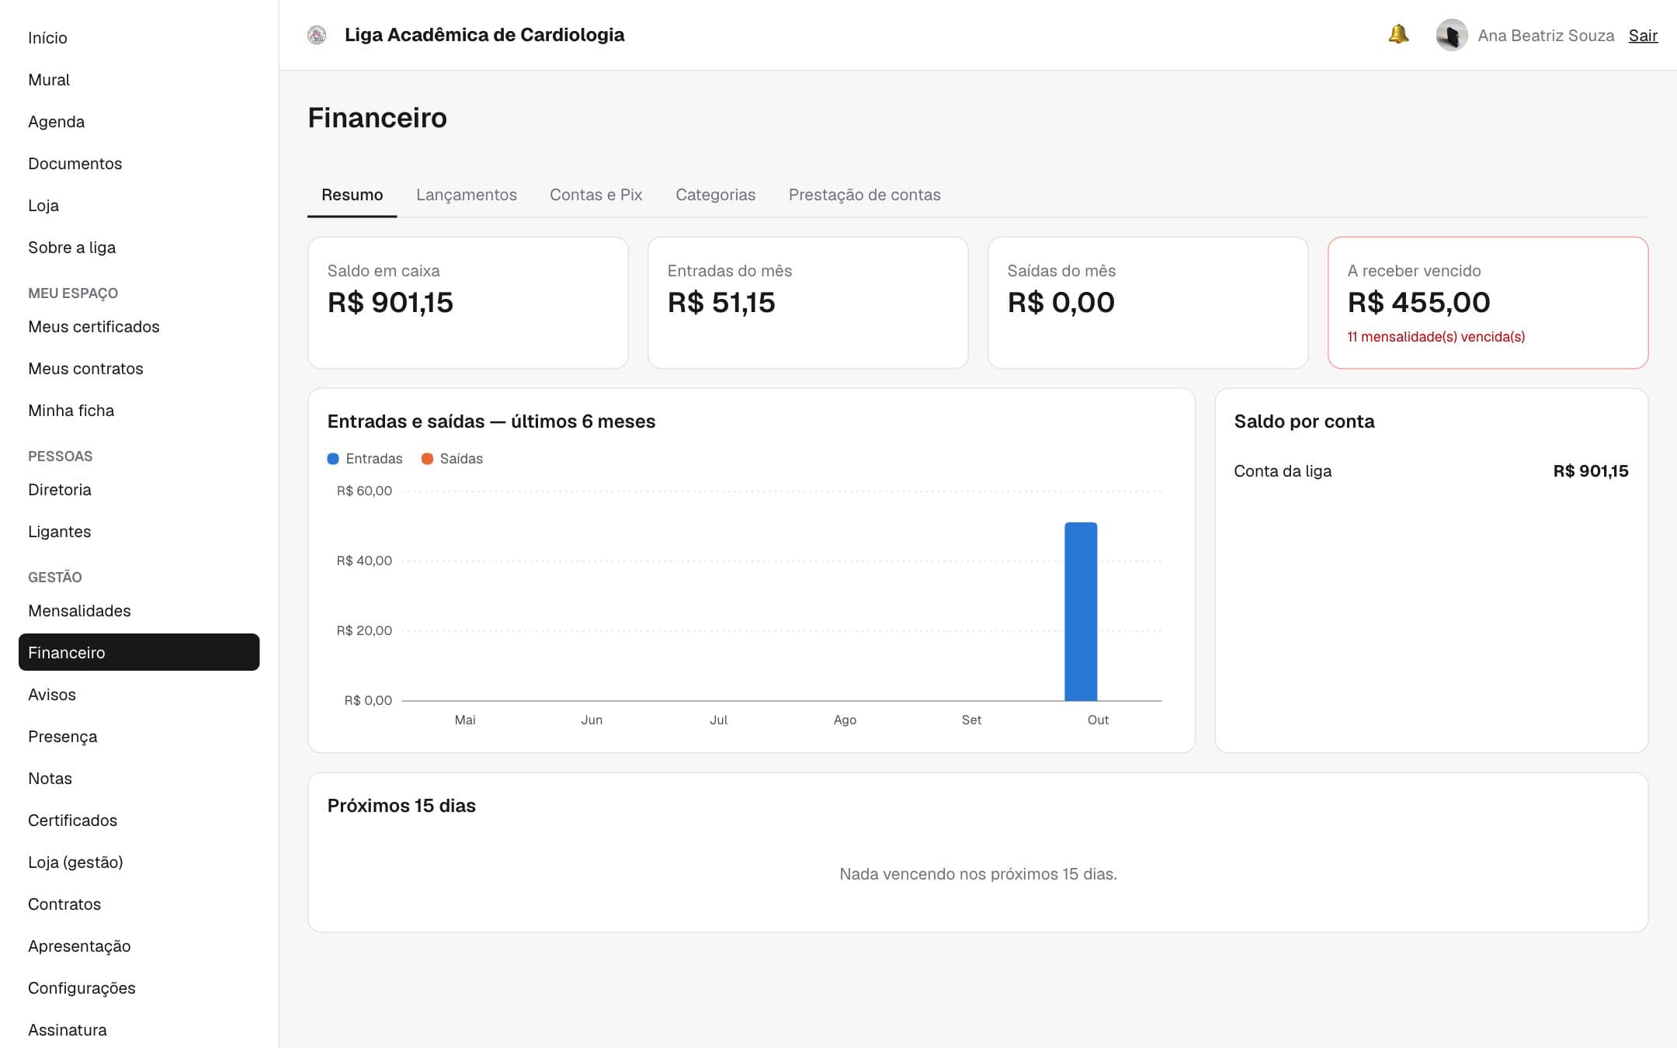
Task: Click the Sair logout link
Action: [1643, 36]
